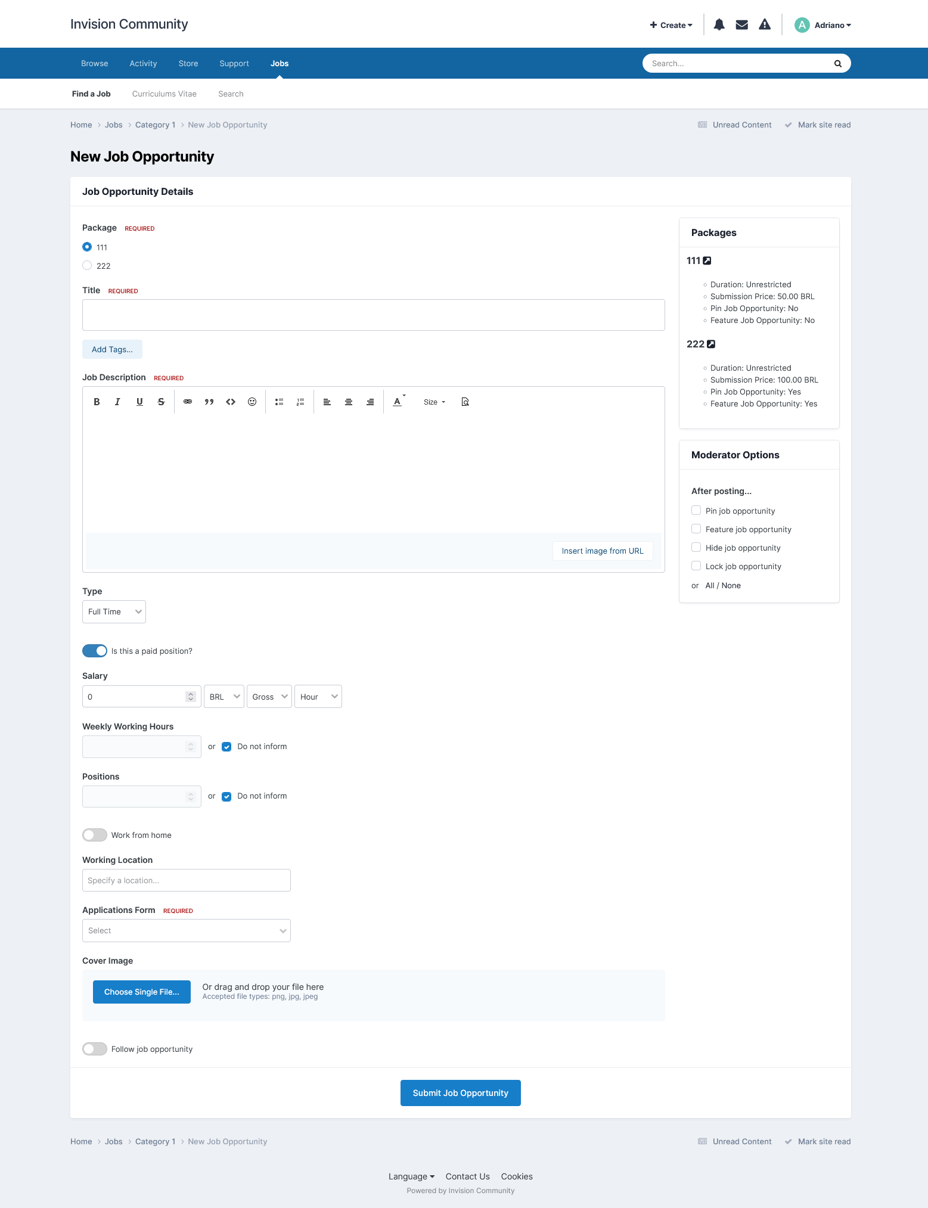Select package 222 radio button
The width and height of the screenshot is (928, 1208).
tap(87, 265)
